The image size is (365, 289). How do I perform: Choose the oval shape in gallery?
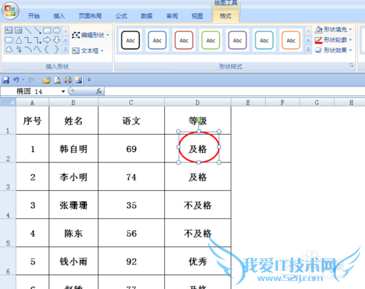[57, 31]
